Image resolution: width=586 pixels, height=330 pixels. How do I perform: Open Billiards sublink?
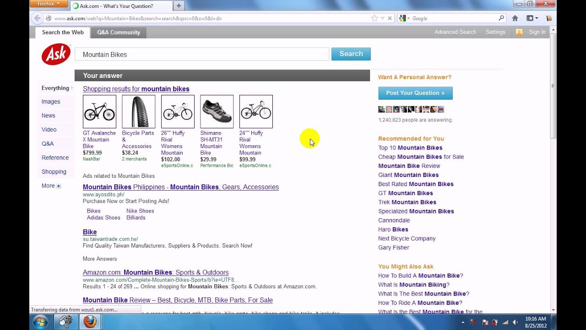click(x=136, y=218)
